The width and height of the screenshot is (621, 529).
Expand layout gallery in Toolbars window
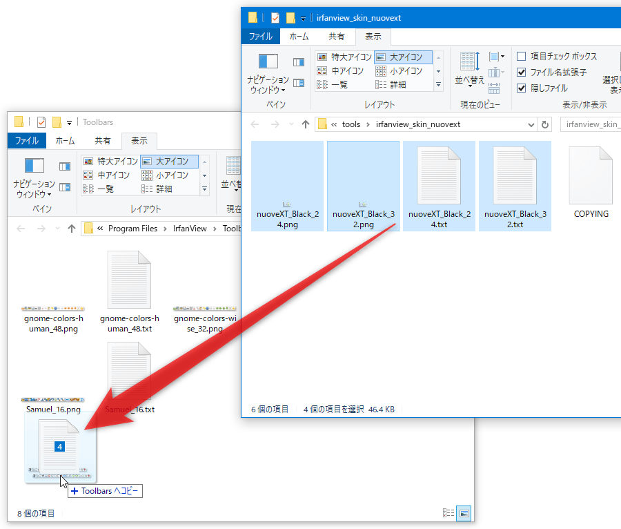(x=204, y=189)
